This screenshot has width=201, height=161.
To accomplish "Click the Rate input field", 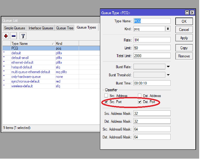I will (152, 40).
